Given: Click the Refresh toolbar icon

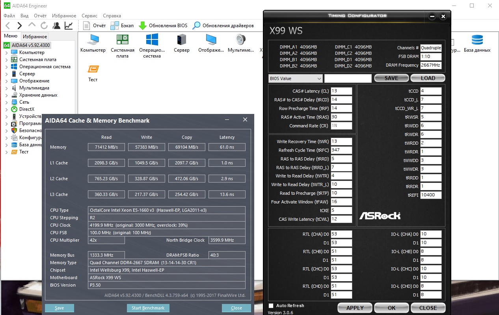Looking at the screenshot, I should point(44,26).
